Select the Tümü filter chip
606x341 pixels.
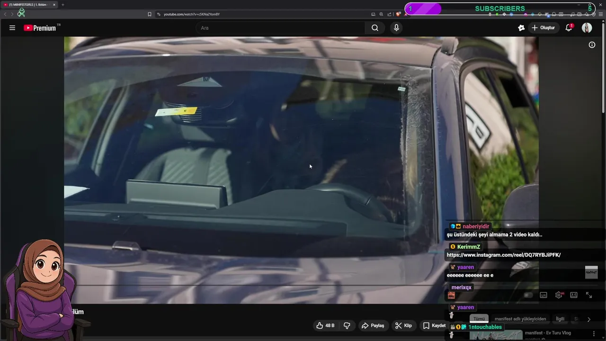coord(479,319)
